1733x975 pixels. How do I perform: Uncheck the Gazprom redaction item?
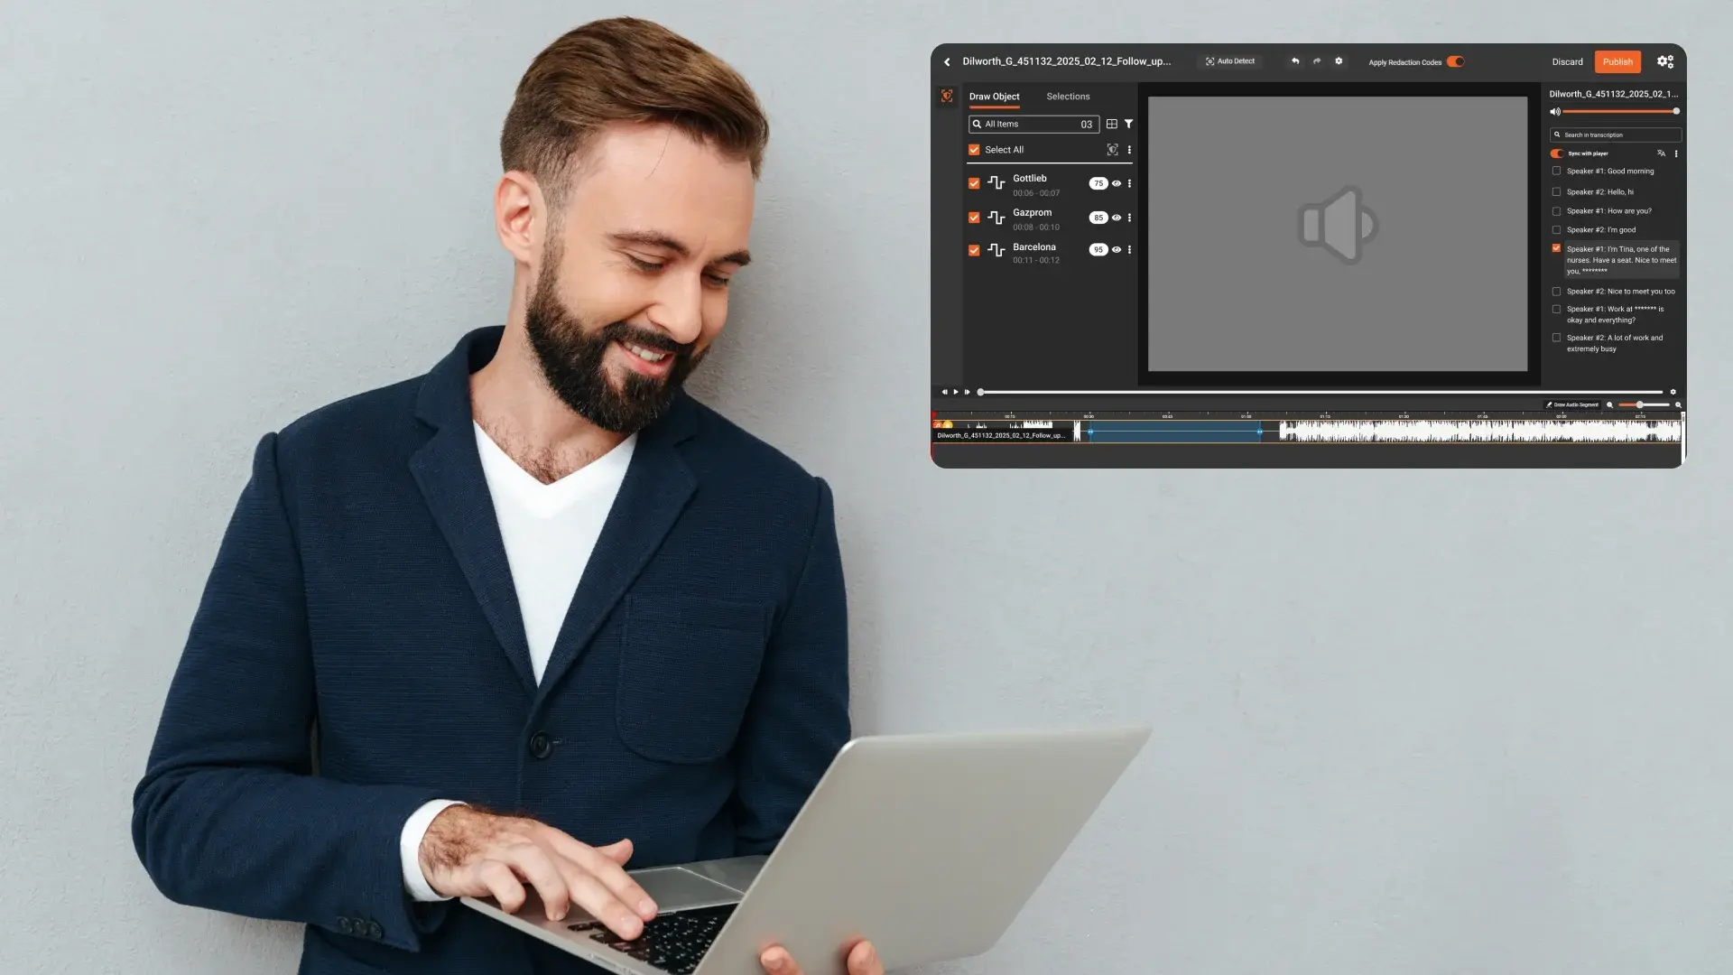click(x=974, y=218)
